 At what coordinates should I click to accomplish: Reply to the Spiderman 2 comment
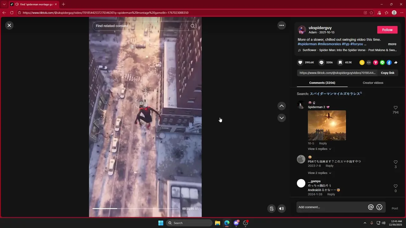point(323,143)
